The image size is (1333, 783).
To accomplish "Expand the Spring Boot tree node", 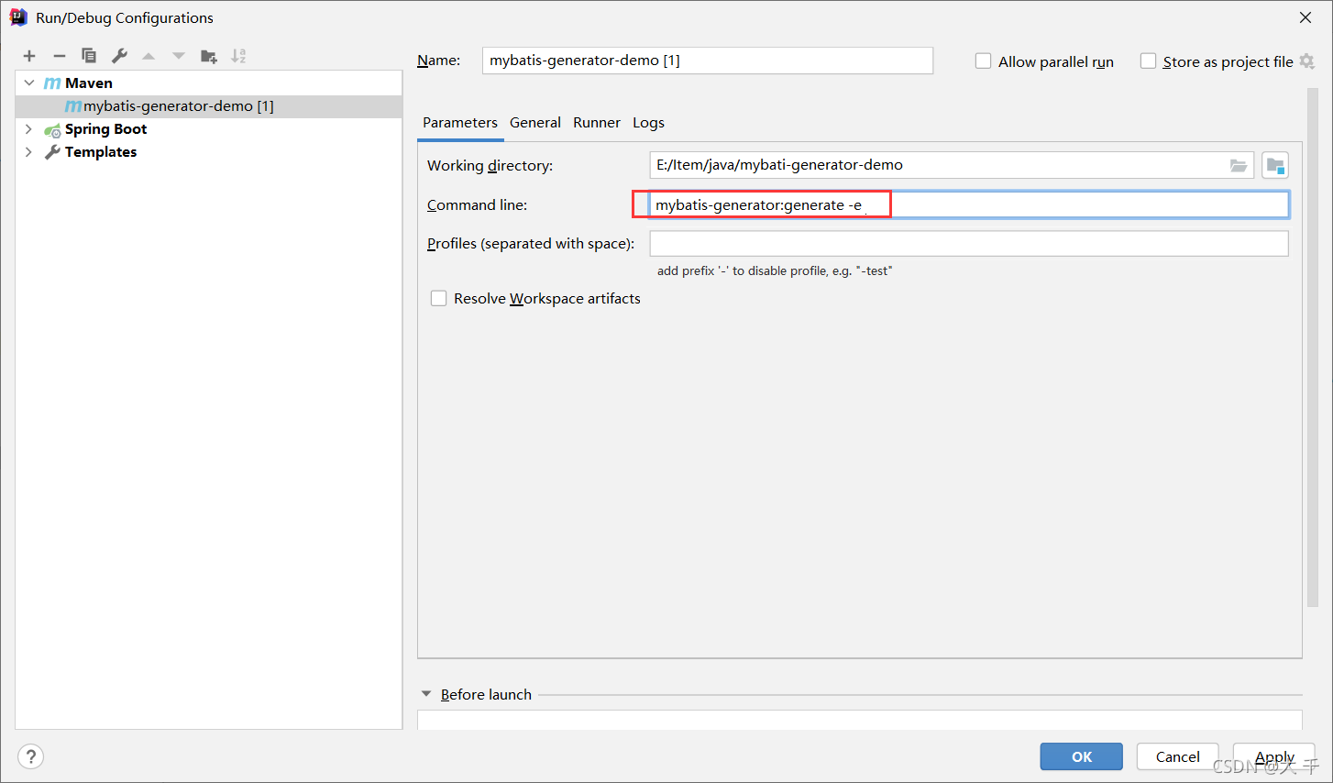I will click(x=29, y=128).
